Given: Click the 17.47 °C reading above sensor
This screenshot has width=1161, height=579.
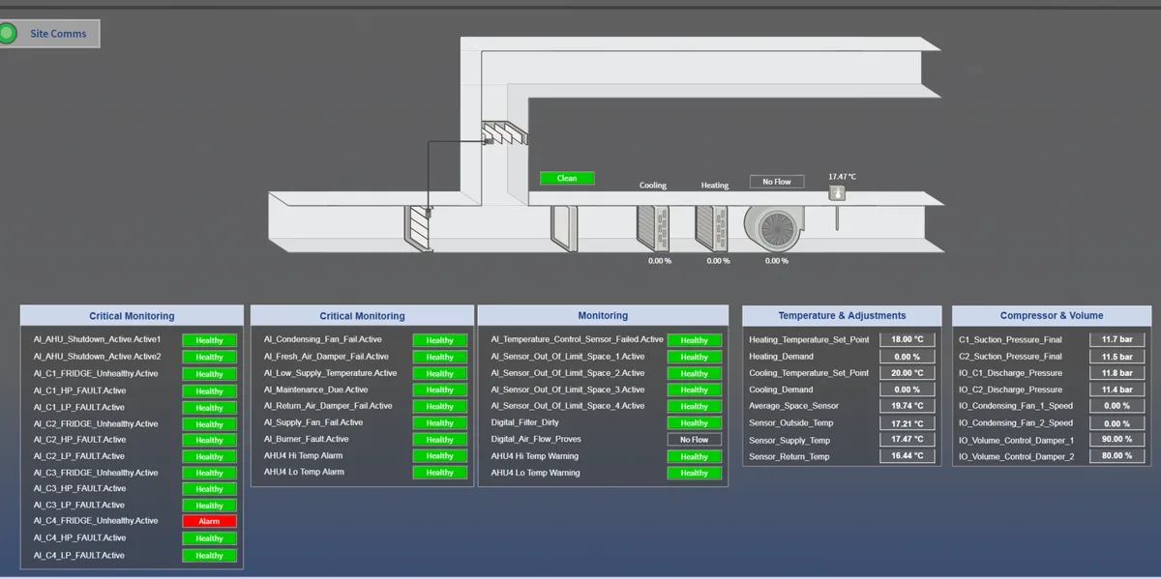Looking at the screenshot, I should [x=842, y=177].
